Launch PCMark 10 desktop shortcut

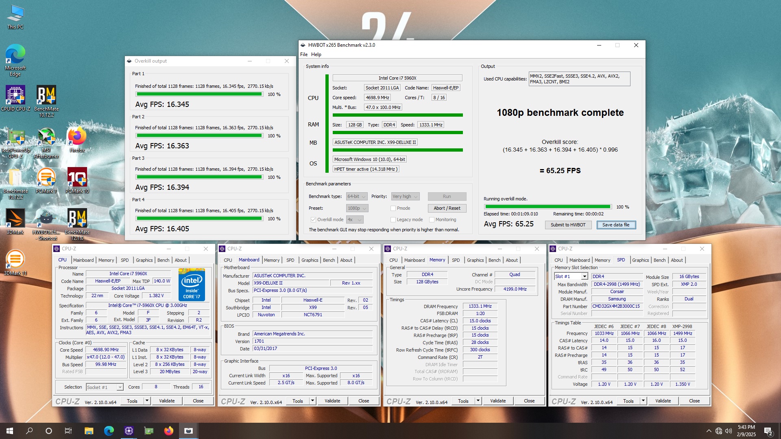tap(77, 181)
